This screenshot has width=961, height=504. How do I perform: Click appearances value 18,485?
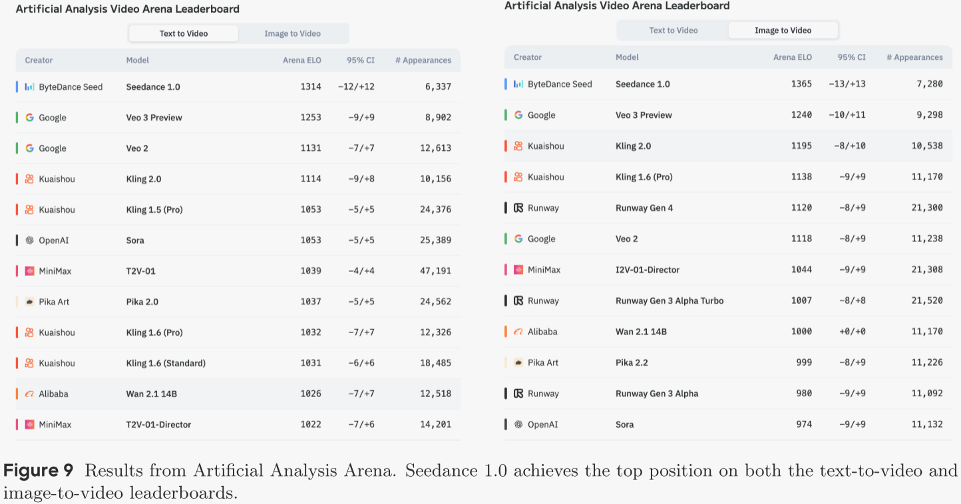click(x=435, y=363)
